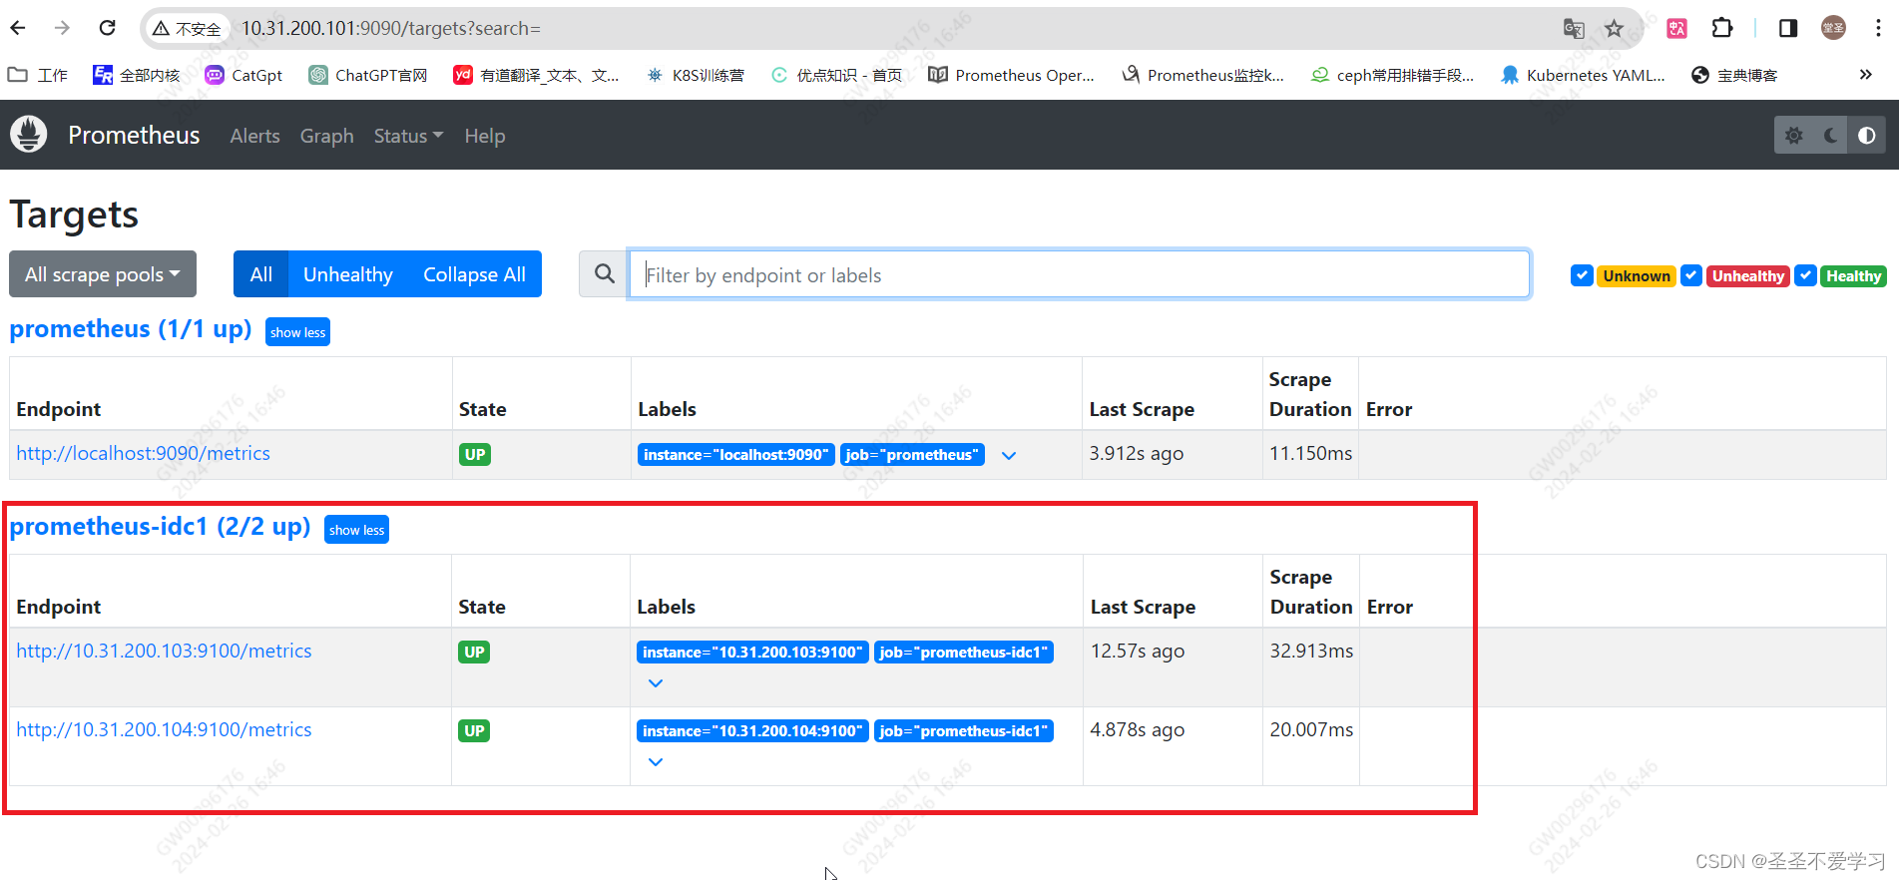Toggle the Healthy state checkbox
The height and width of the screenshot is (880, 1899).
point(1805,275)
